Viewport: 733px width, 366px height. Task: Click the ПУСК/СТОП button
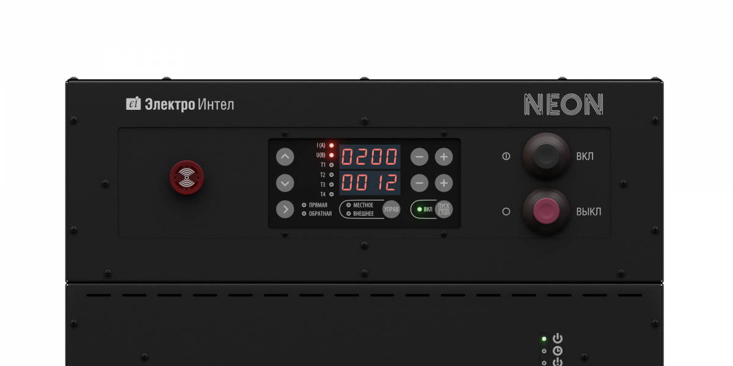444,209
